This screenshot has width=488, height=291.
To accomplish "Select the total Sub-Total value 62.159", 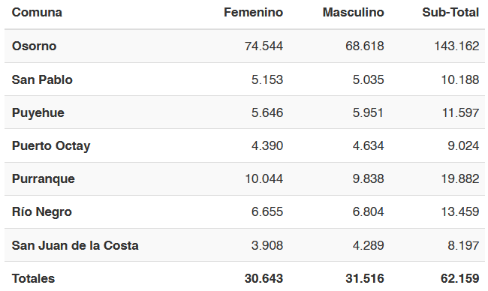I will (x=459, y=278).
